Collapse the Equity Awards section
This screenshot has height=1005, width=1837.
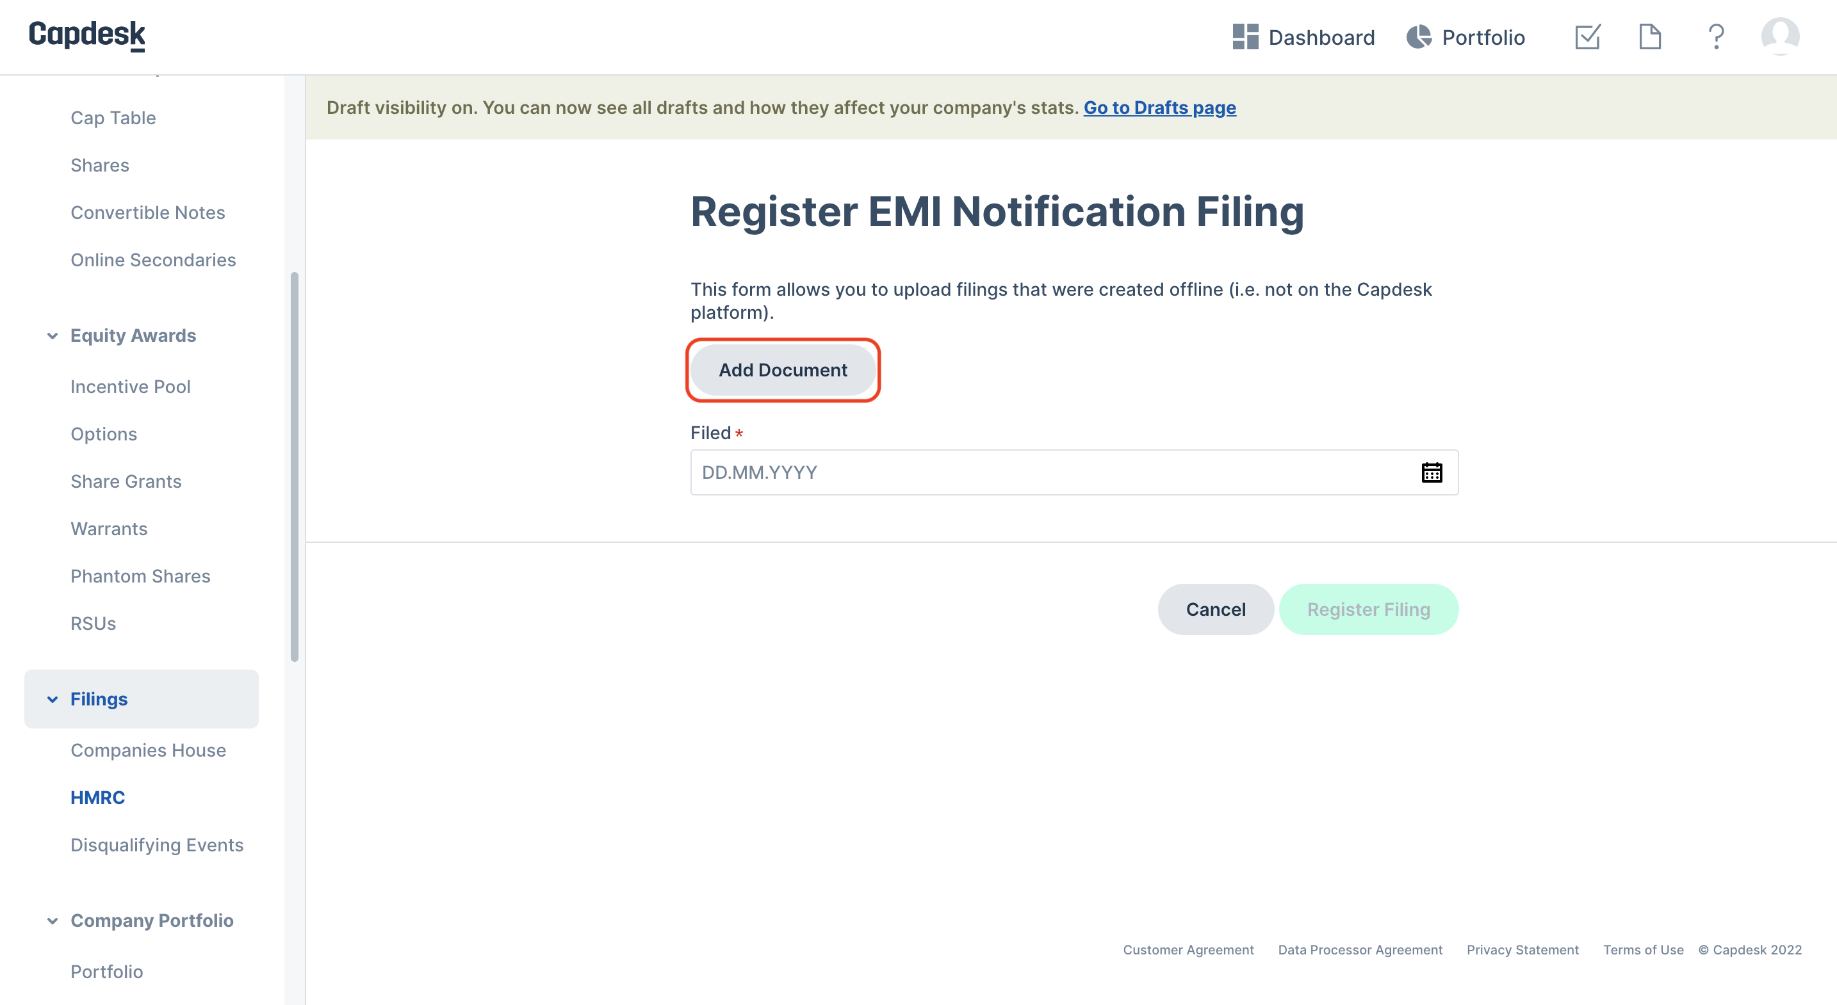point(52,335)
